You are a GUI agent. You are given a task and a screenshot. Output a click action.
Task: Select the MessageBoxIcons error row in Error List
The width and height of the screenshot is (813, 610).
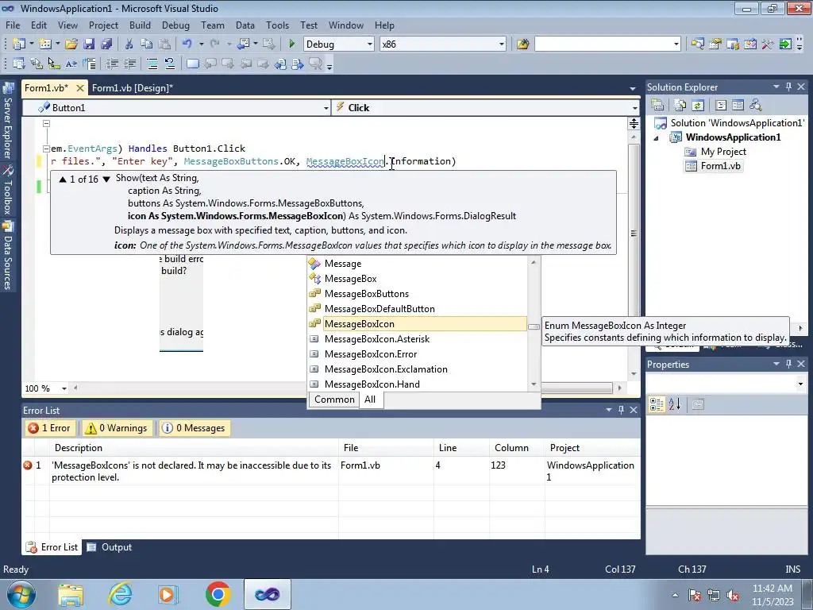(331, 471)
